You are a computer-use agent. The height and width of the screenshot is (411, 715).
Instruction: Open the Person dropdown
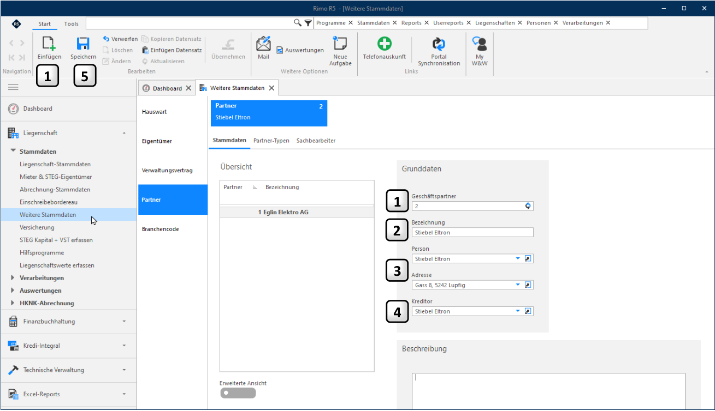pos(518,258)
